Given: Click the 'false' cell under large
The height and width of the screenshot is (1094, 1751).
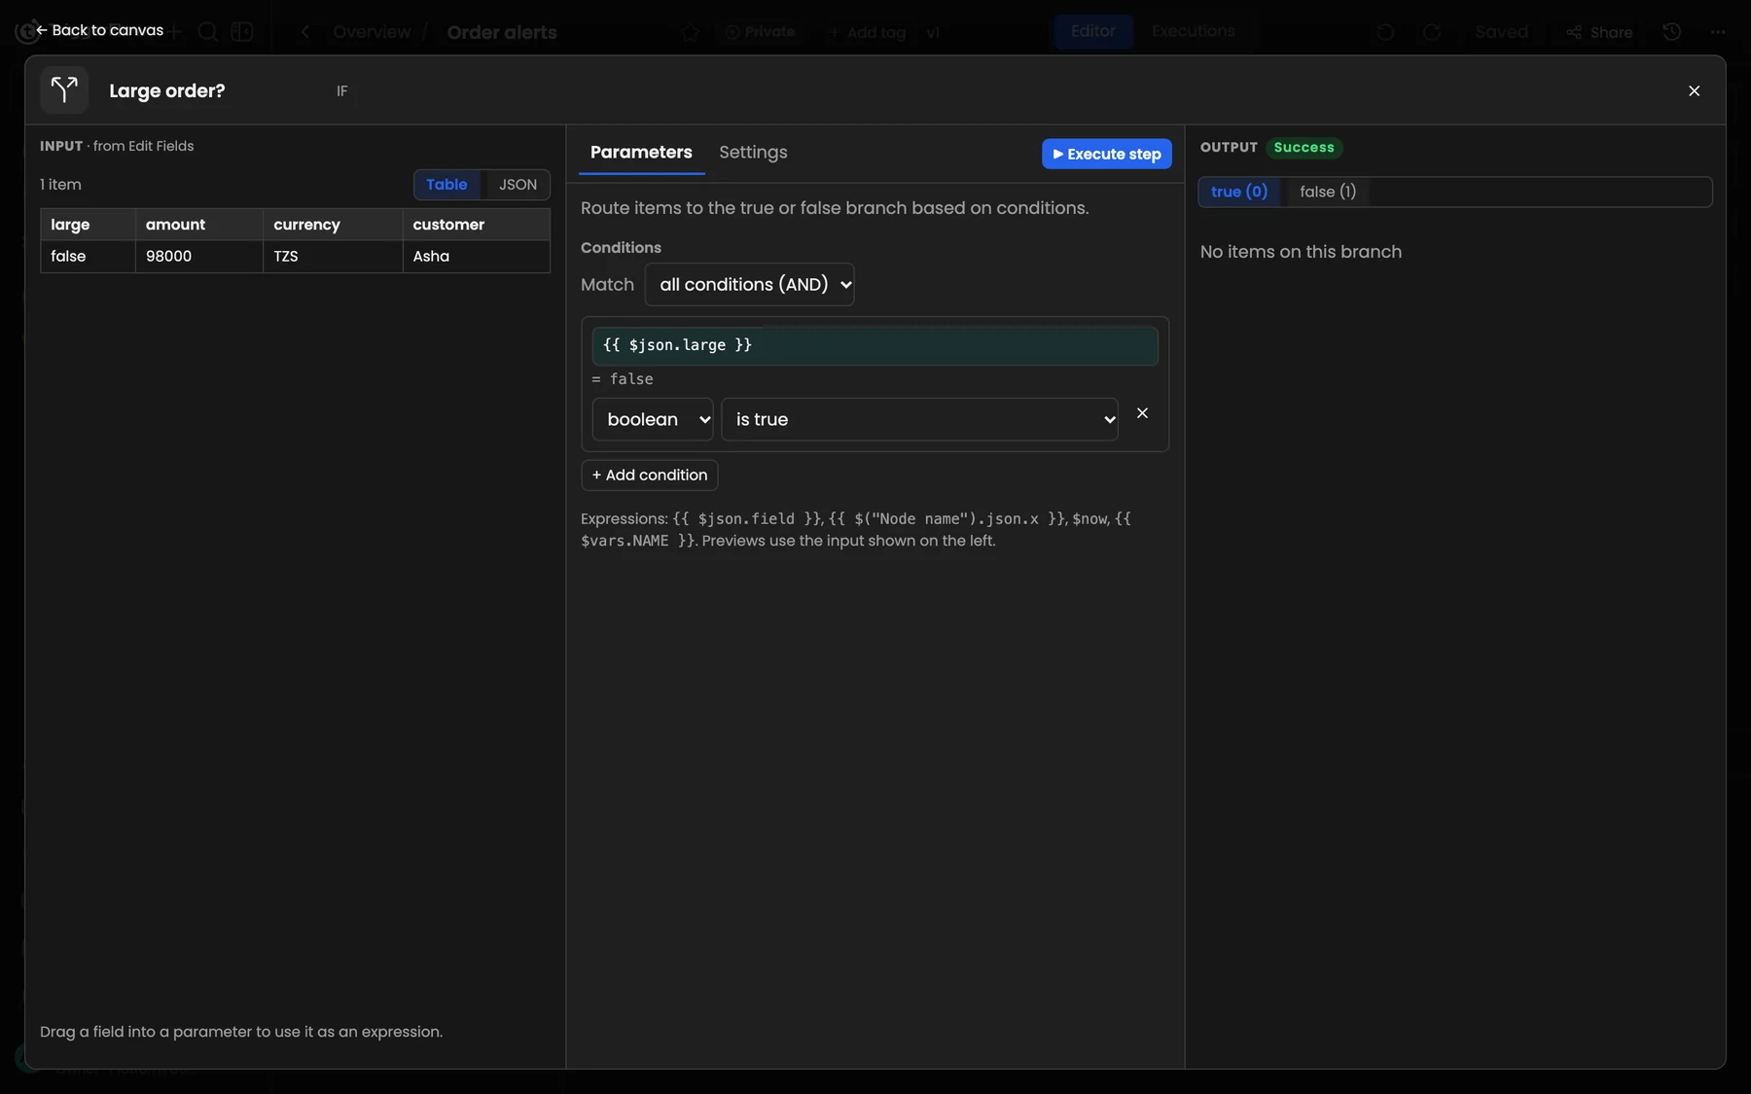Looking at the screenshot, I should coord(88,257).
